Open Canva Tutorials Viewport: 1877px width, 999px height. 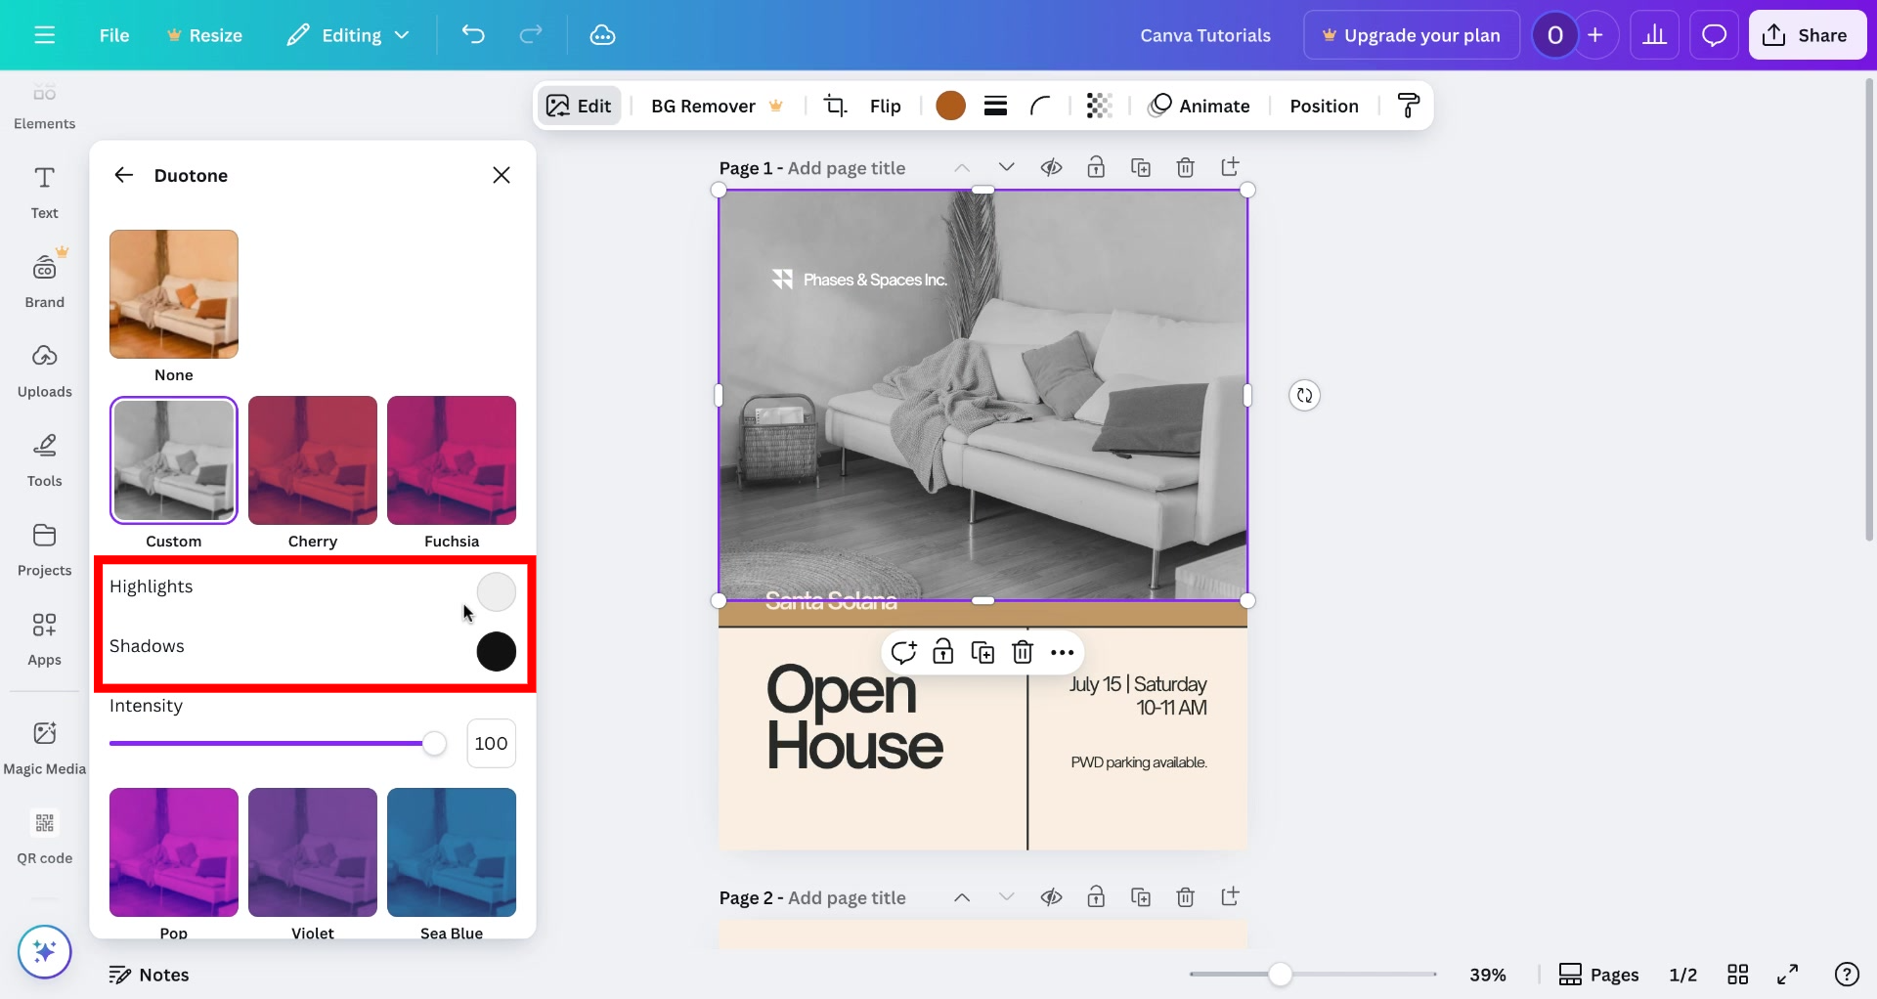click(x=1205, y=34)
